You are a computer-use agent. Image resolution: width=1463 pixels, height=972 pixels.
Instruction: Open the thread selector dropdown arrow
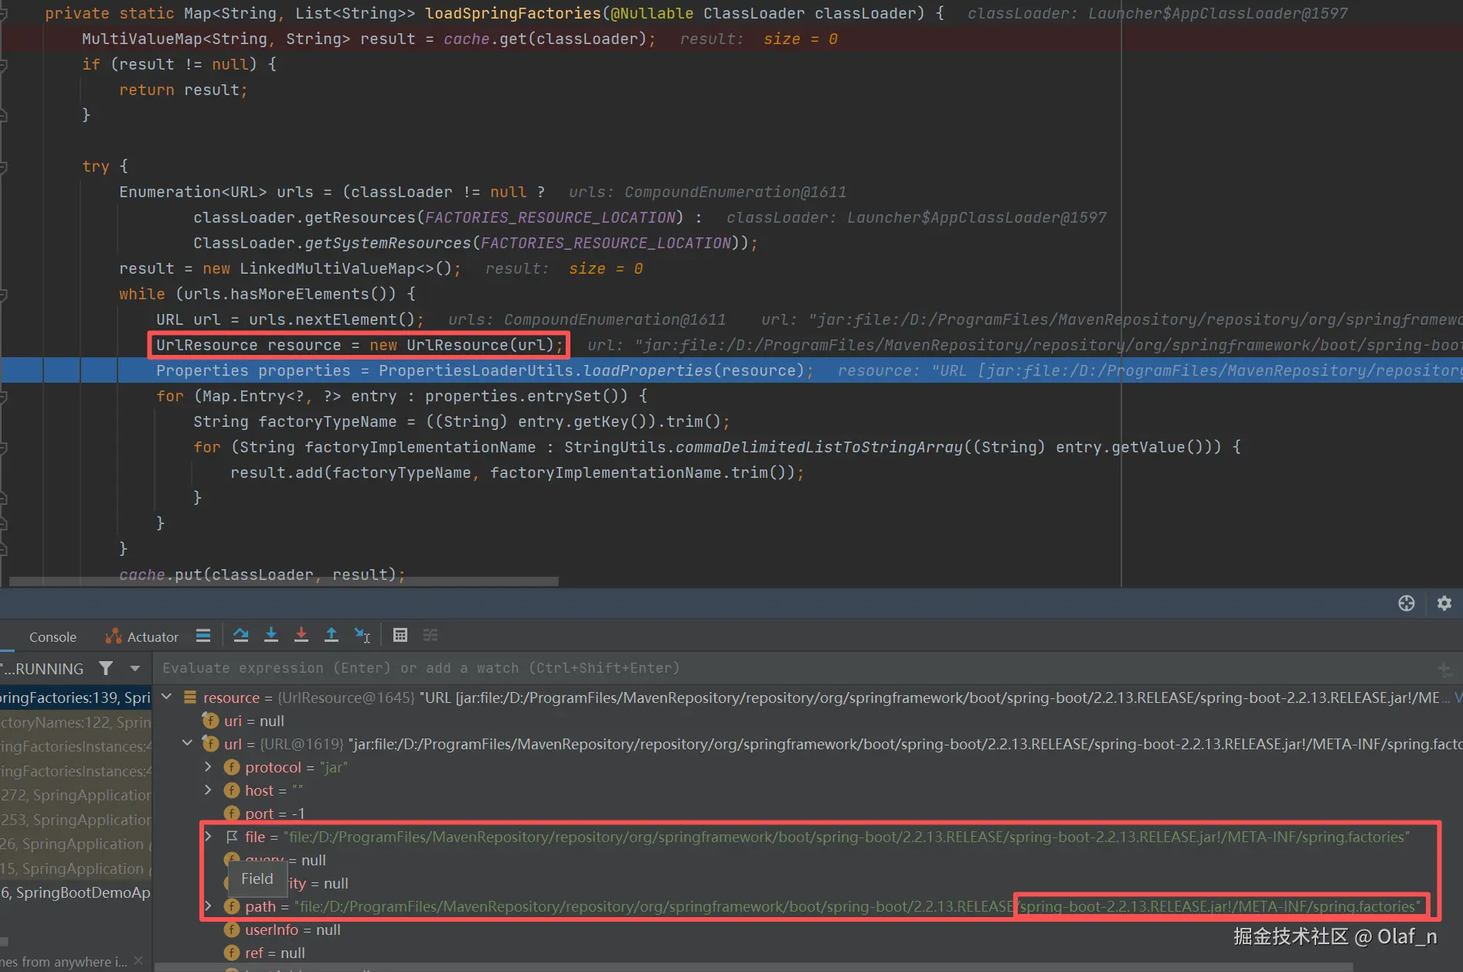point(135,668)
